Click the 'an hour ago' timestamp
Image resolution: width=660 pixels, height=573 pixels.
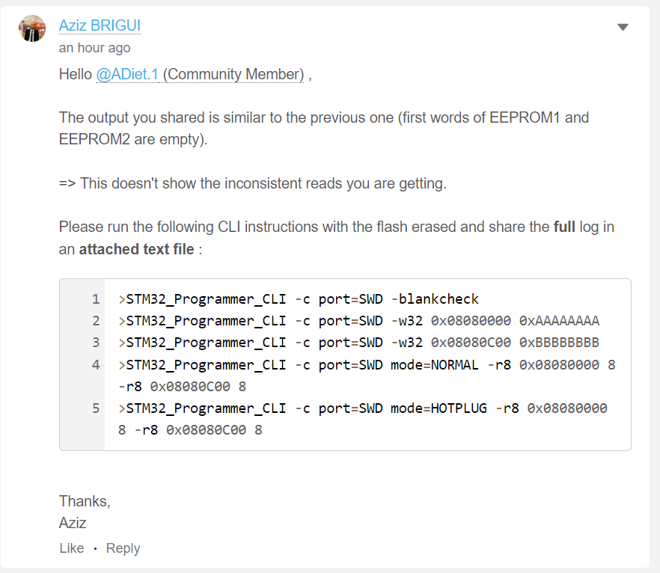click(95, 48)
